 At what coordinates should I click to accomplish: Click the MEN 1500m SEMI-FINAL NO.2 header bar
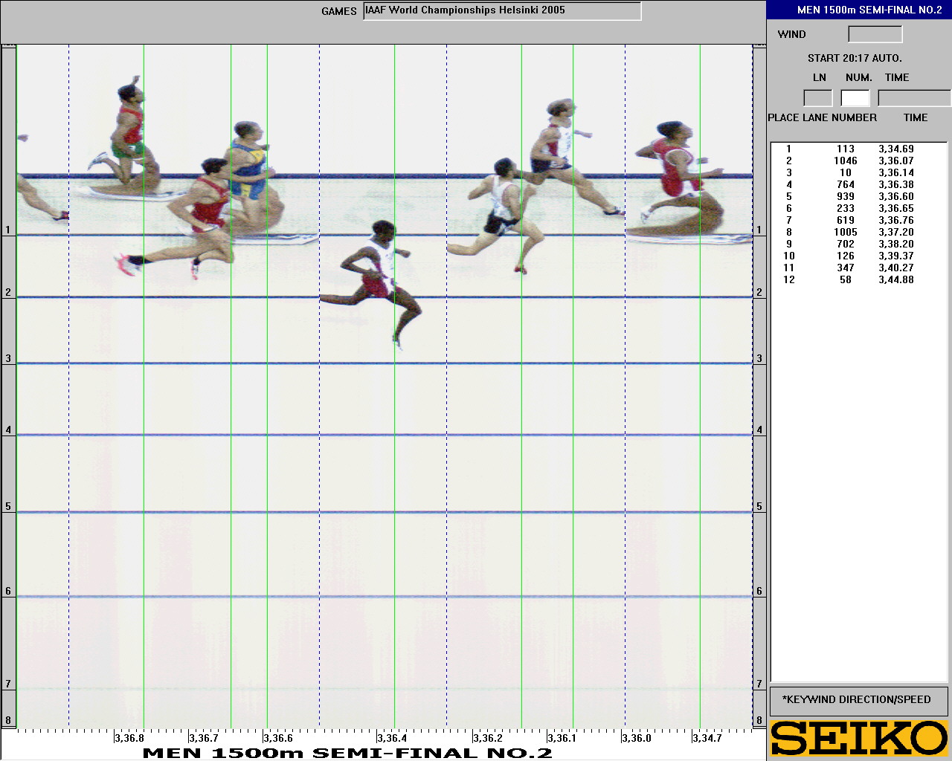pos(859,10)
